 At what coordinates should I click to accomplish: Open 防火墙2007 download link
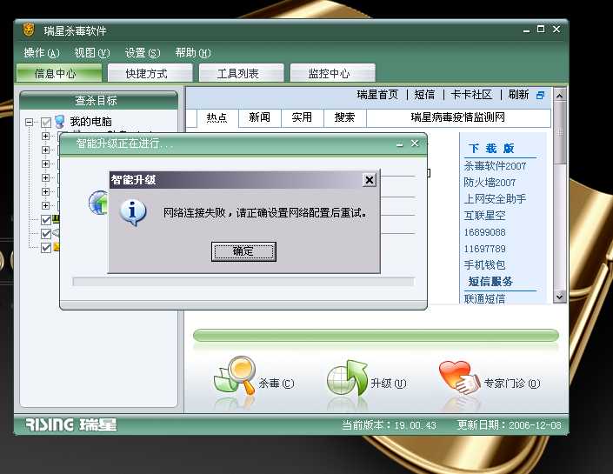pyautogui.click(x=490, y=183)
